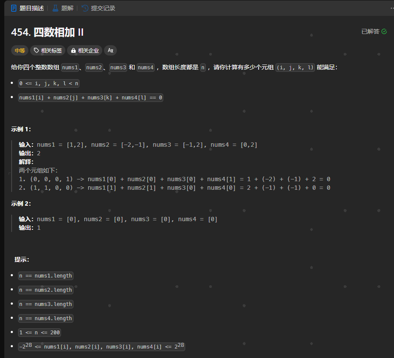Screen dimensions: 394x358
Task: Click the inline code nums4
Action: point(146,68)
